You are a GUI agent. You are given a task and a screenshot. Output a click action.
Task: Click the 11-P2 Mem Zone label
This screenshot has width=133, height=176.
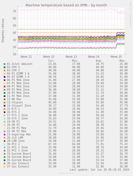[x=18, y=96]
